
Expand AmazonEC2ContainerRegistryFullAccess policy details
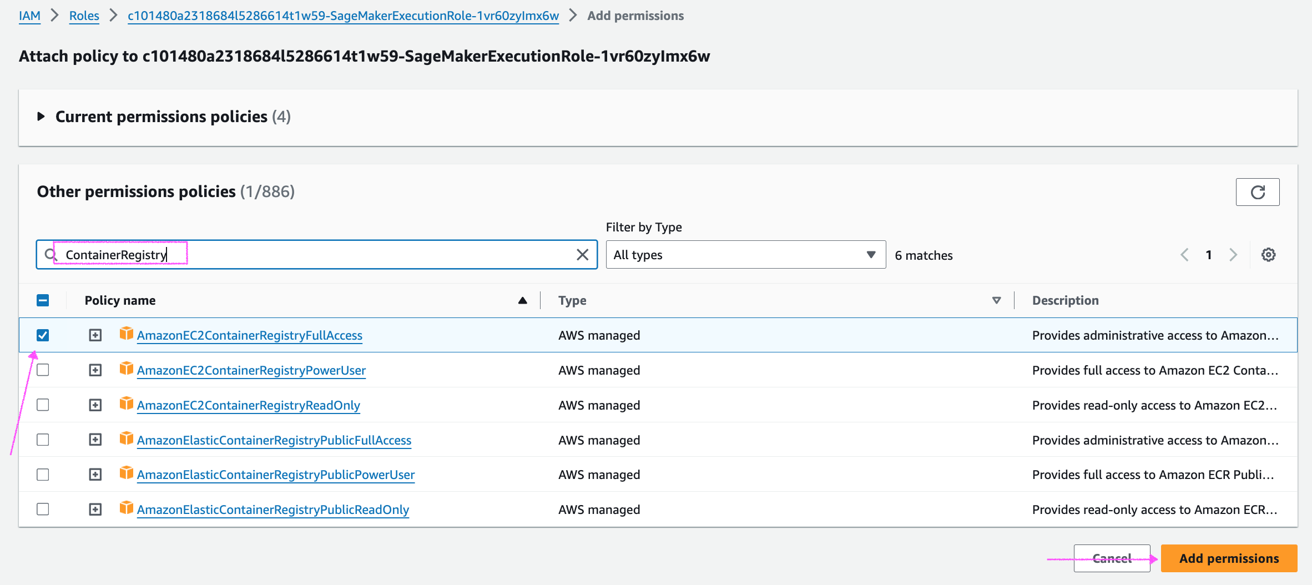[95, 335]
